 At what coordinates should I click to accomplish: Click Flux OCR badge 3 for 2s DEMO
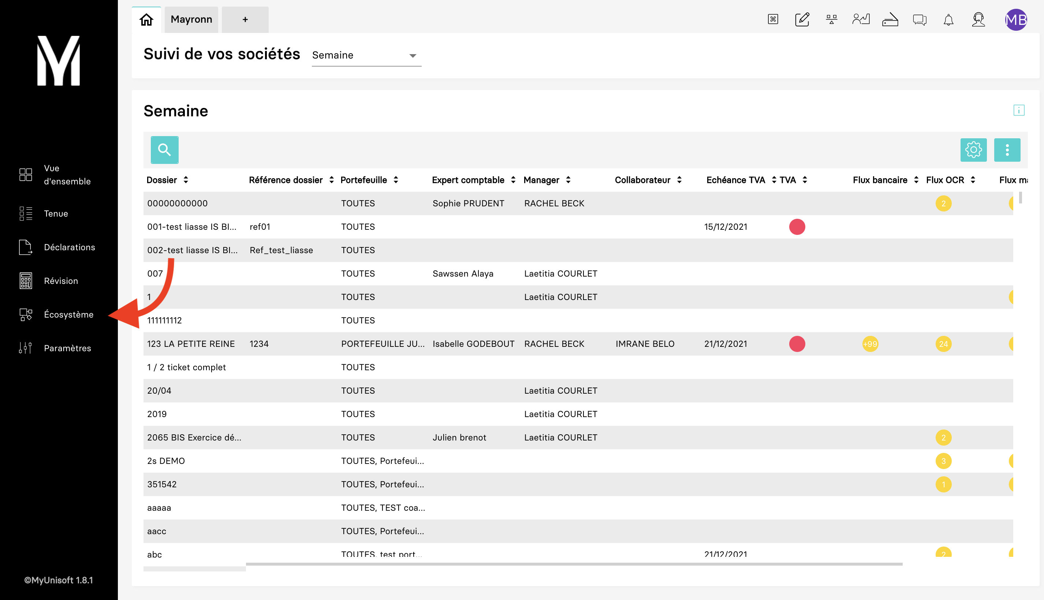(x=943, y=461)
